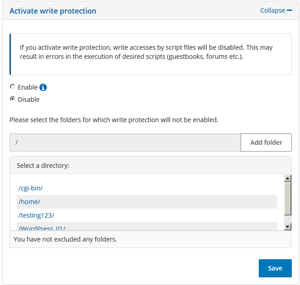The height and width of the screenshot is (285, 300).
Task: Click the directory list scroll down arrow
Action: (x=287, y=226)
